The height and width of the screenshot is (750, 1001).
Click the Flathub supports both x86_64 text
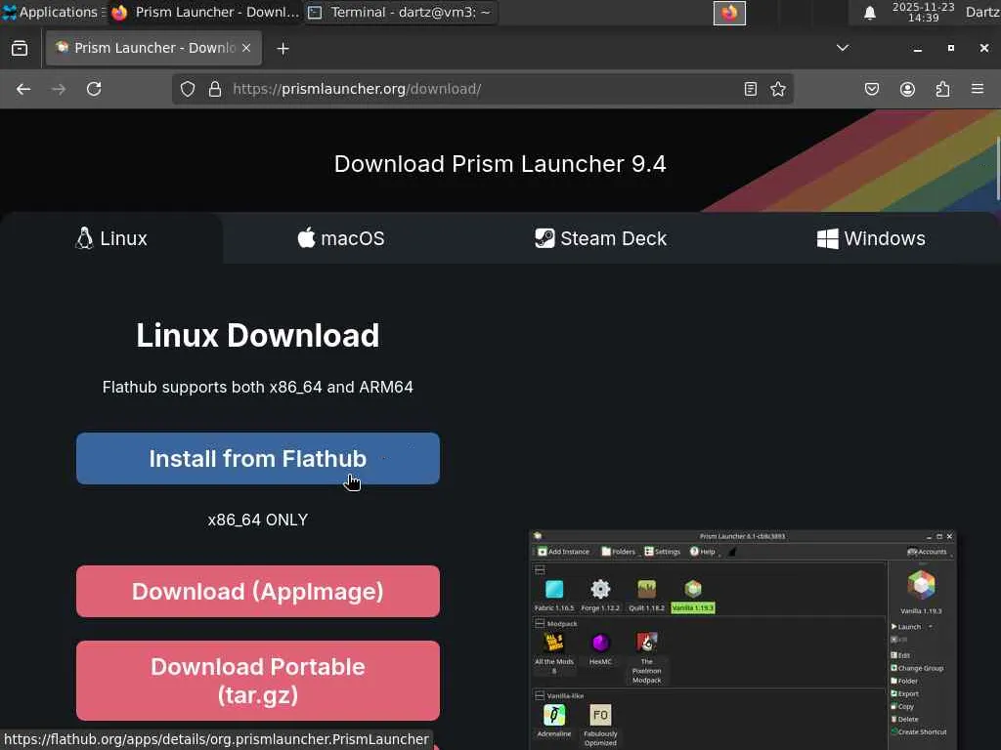[x=258, y=387]
